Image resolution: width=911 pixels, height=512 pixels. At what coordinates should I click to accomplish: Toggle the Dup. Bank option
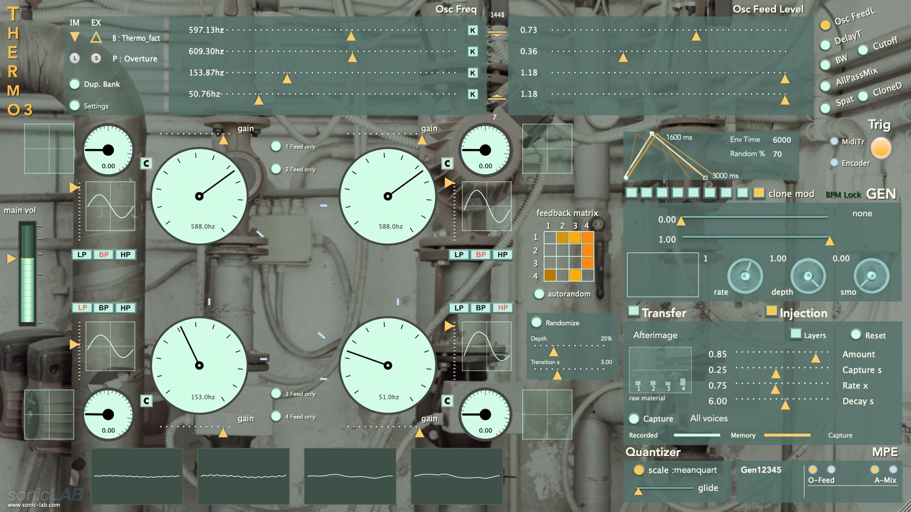tap(75, 84)
